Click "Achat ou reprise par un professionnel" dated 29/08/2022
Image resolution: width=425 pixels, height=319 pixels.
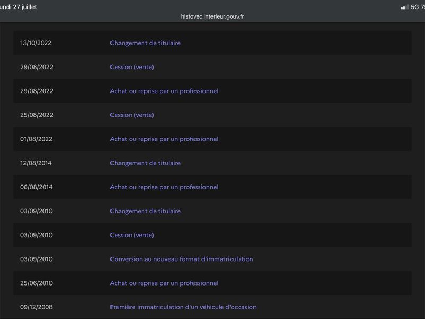tap(164, 91)
